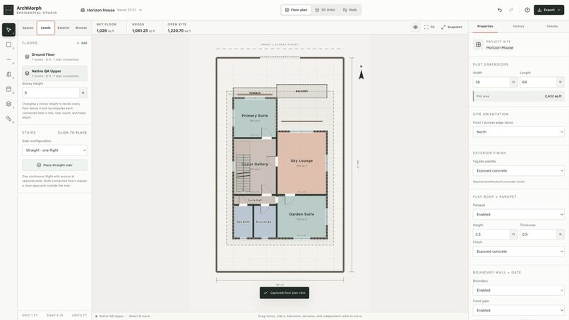Viewport: 569px width, 320px height.
Task: Select the window tool in sidebar
Action: 8,89
